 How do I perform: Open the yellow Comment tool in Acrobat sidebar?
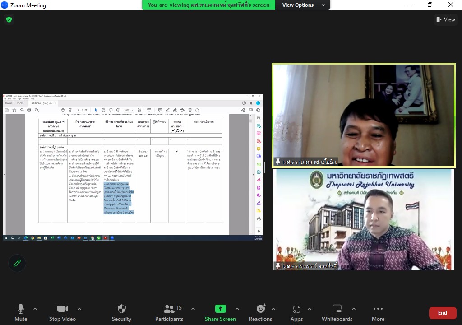click(259, 149)
